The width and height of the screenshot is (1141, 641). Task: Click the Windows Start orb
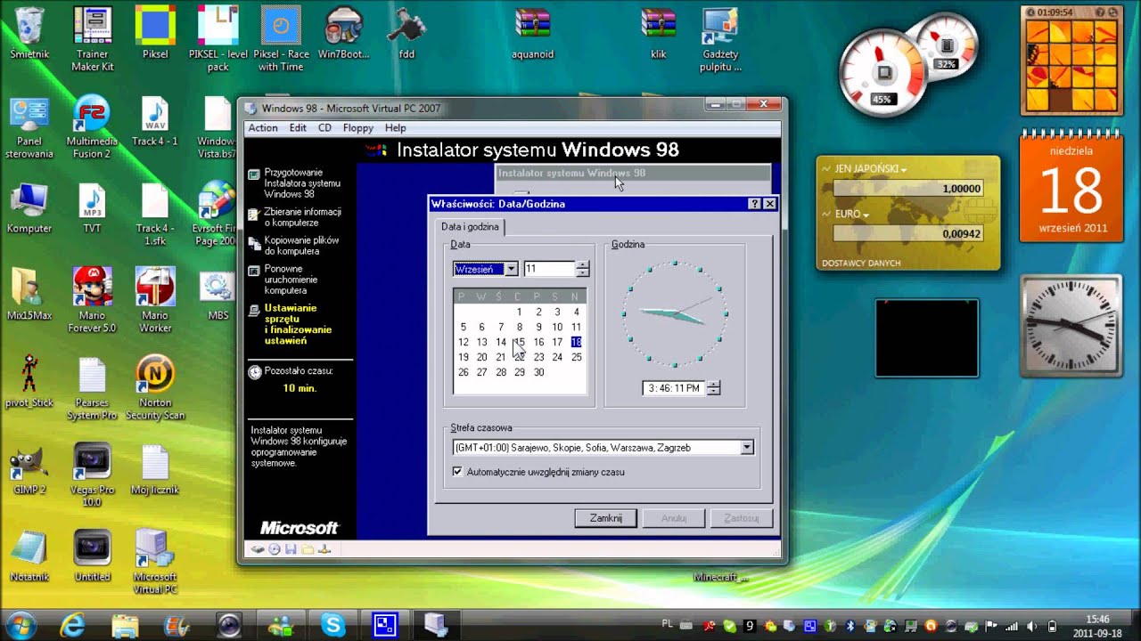point(20,624)
